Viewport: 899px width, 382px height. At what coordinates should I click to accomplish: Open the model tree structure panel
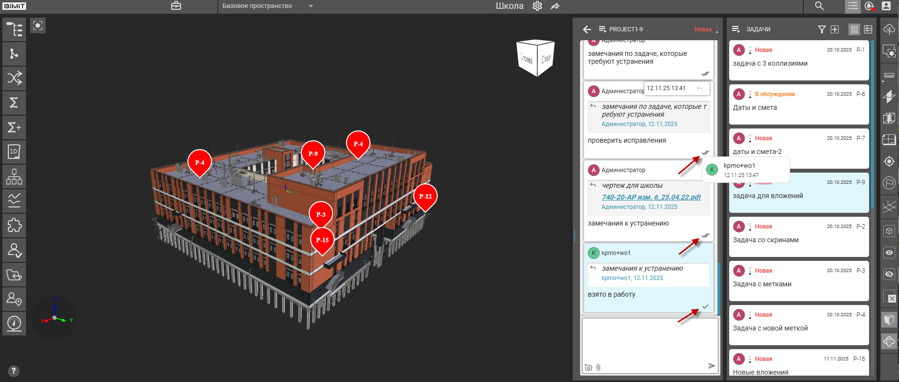pyautogui.click(x=14, y=29)
